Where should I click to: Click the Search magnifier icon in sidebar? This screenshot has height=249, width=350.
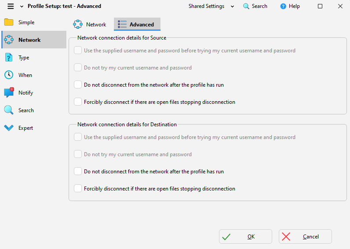9,110
